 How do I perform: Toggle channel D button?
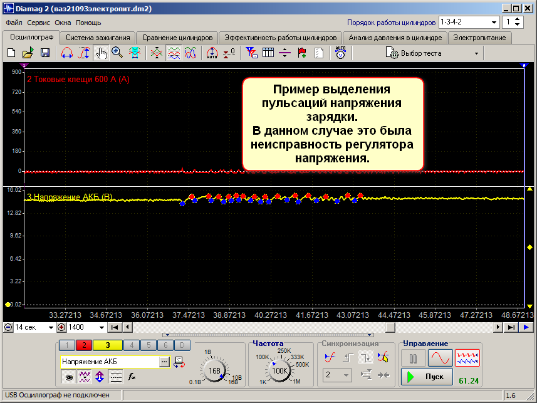point(182,345)
